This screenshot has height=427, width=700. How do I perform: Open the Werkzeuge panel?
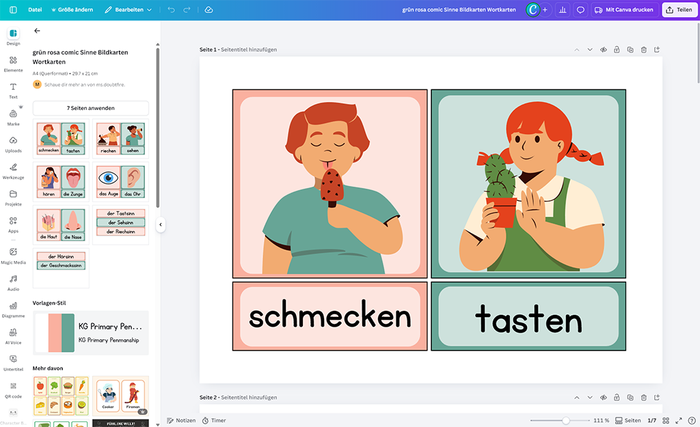pyautogui.click(x=13, y=171)
